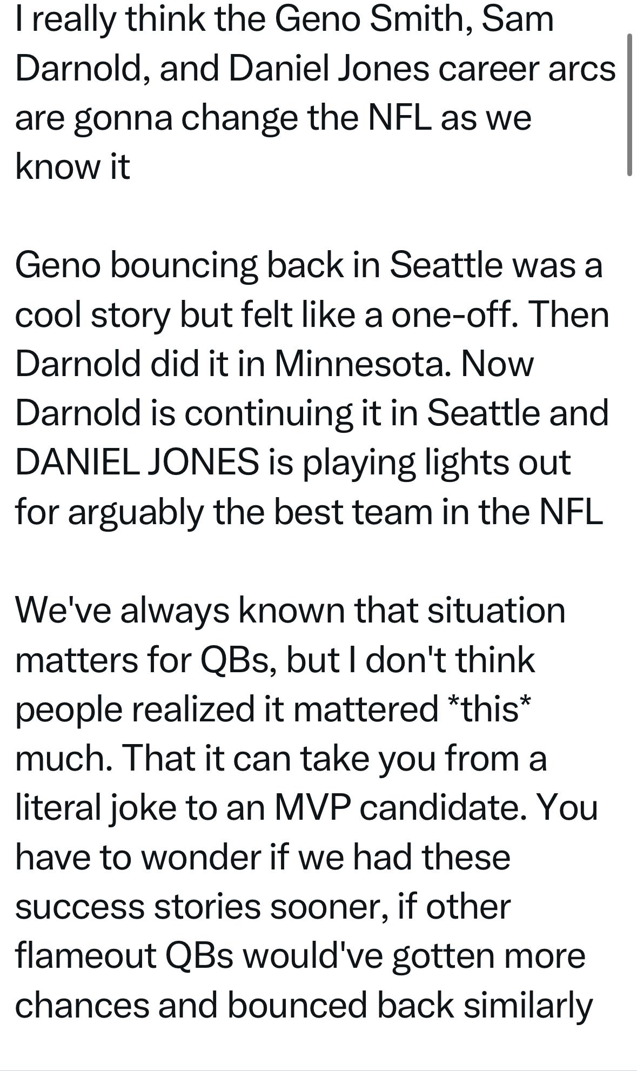This screenshot has width=637, height=1071.
Task: Click the vertical scrollbar thumb on the right
Action: (x=629, y=104)
